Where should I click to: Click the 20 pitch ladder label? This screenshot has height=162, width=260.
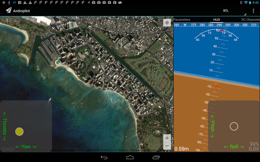(x=212, y=62)
